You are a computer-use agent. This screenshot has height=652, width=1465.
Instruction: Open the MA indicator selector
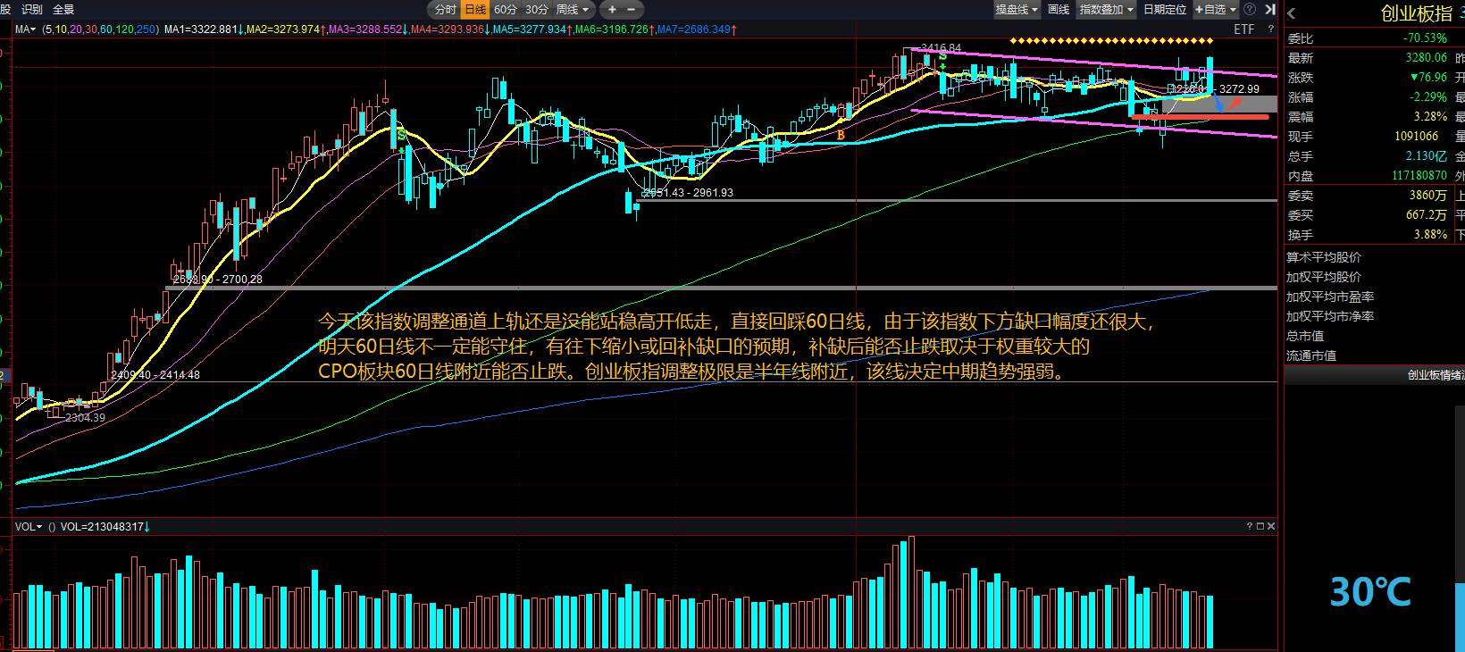(x=26, y=29)
